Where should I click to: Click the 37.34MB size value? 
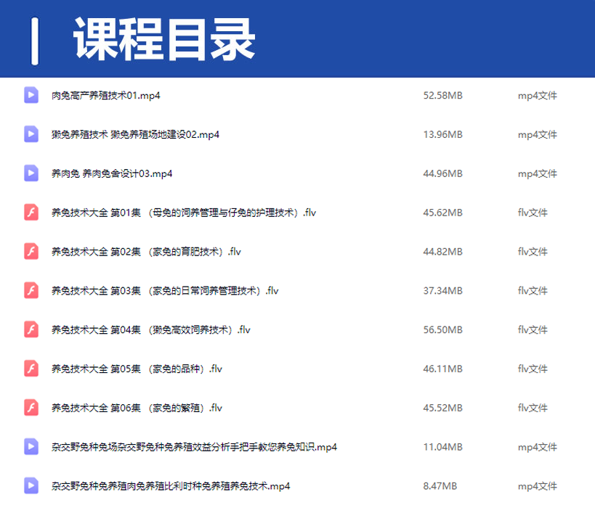point(443,290)
